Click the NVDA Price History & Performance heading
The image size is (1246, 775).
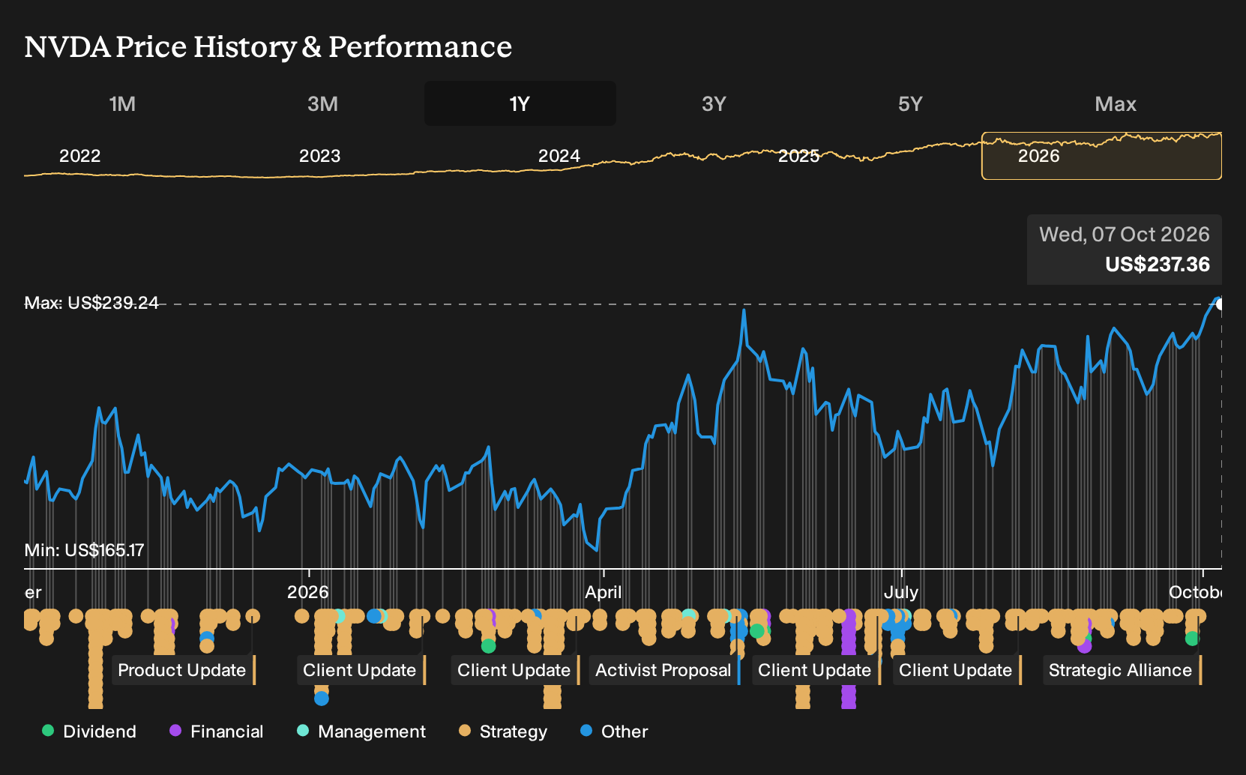click(x=268, y=46)
